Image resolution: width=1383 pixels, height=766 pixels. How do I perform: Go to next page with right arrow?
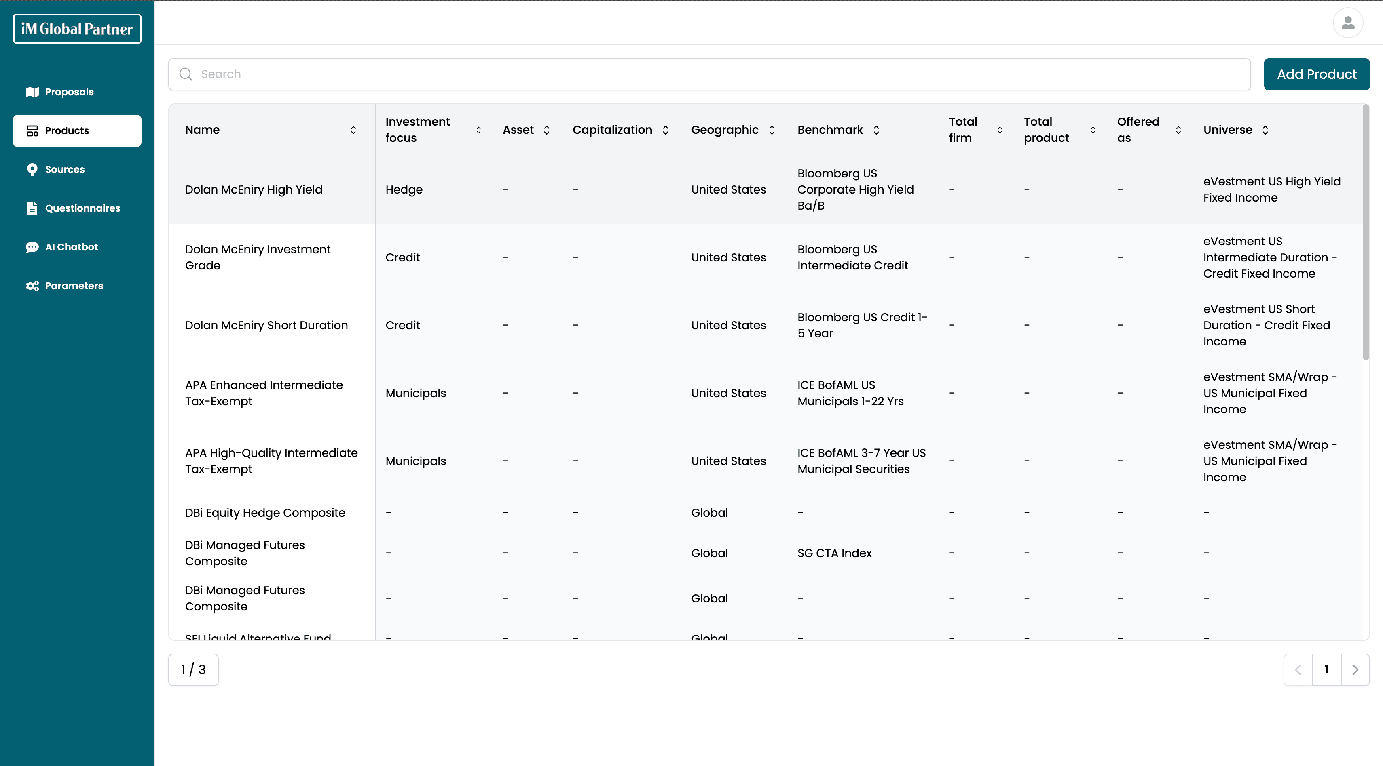pyautogui.click(x=1355, y=669)
